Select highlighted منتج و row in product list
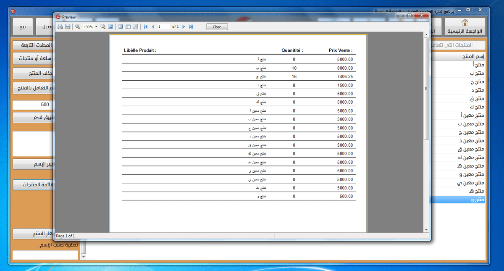 tap(459, 200)
